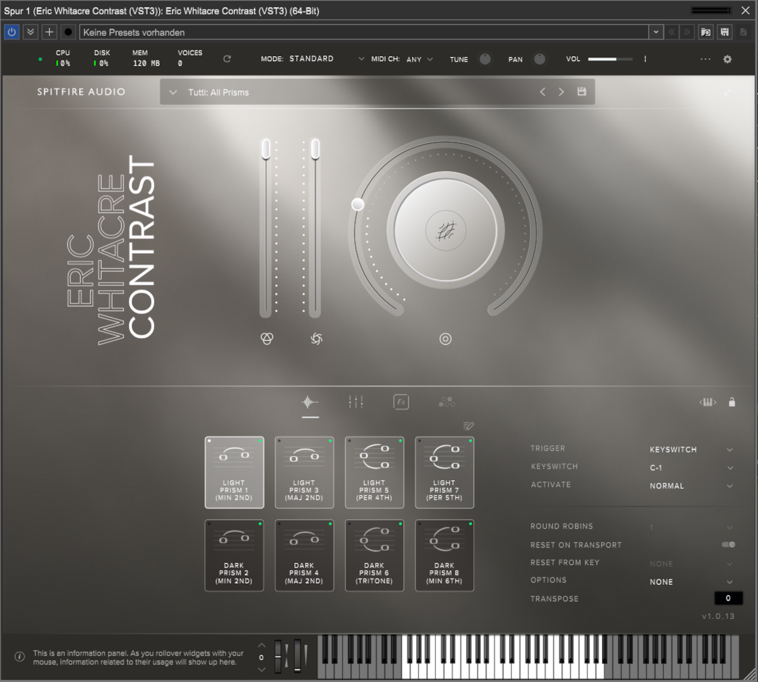Screen dimensions: 758x682
Task: Open the OPTIONS None dropdown
Action: (x=691, y=582)
